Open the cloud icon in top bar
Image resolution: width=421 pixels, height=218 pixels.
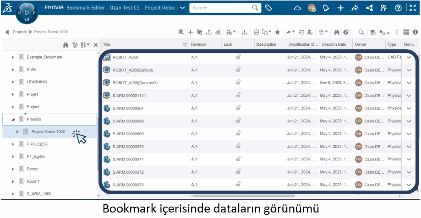(x=297, y=8)
